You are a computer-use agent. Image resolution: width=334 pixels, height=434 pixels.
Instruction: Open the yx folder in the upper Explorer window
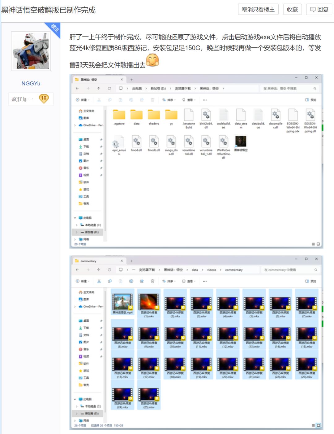click(171, 117)
